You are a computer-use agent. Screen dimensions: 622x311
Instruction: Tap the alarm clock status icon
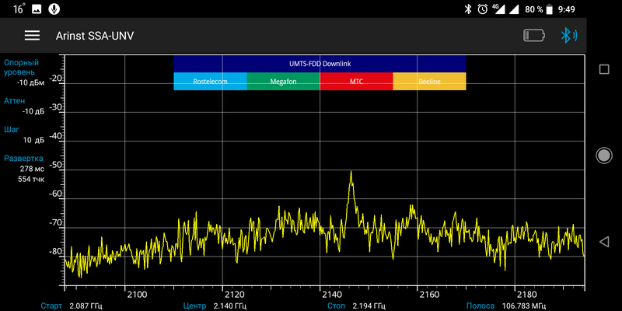[x=483, y=9]
